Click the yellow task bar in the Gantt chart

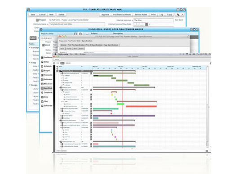coord(112,95)
